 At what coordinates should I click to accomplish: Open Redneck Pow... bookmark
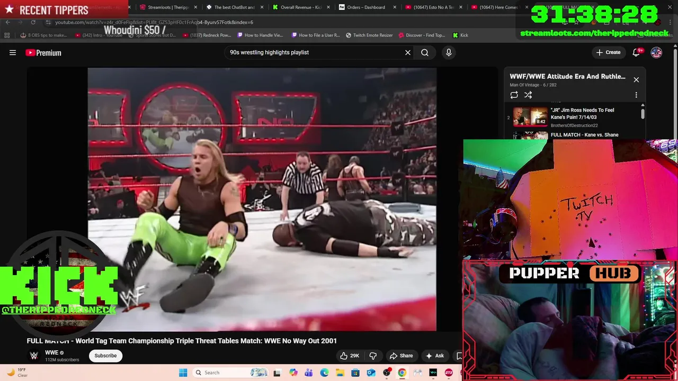click(x=207, y=35)
